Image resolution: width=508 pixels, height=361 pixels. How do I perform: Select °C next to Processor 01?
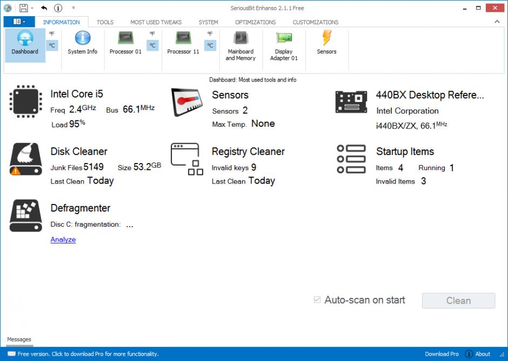(152, 45)
